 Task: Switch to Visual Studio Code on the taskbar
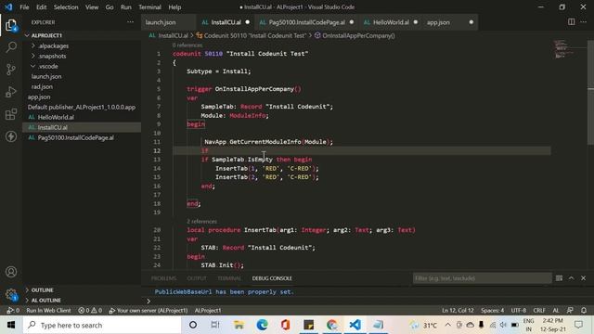[355, 325]
